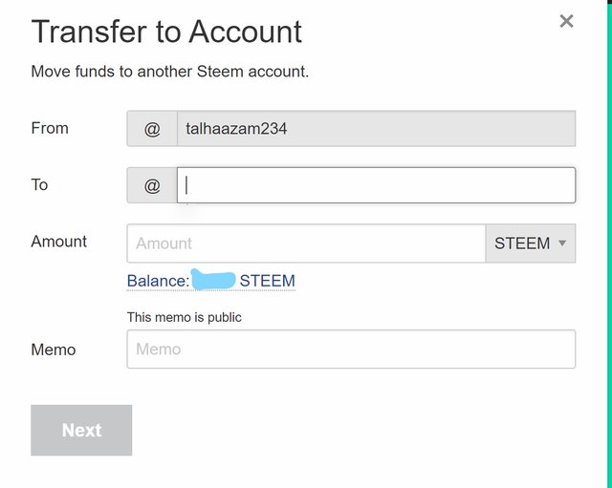612x488 pixels.
Task: Click the small triangle arrow beside STEEM
Action: [x=562, y=243]
